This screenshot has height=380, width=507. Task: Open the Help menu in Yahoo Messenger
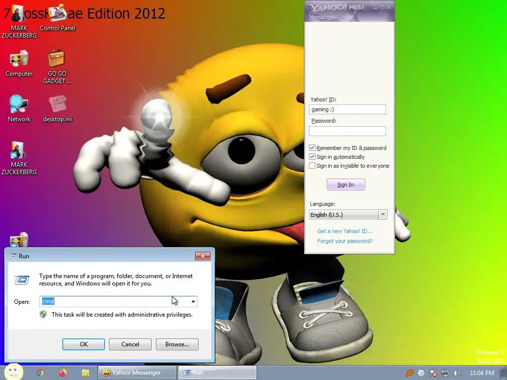tap(348, 17)
